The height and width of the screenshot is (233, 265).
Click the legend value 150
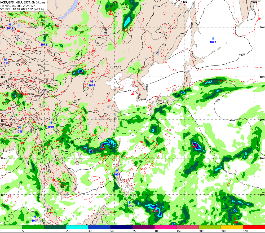[179, 231]
